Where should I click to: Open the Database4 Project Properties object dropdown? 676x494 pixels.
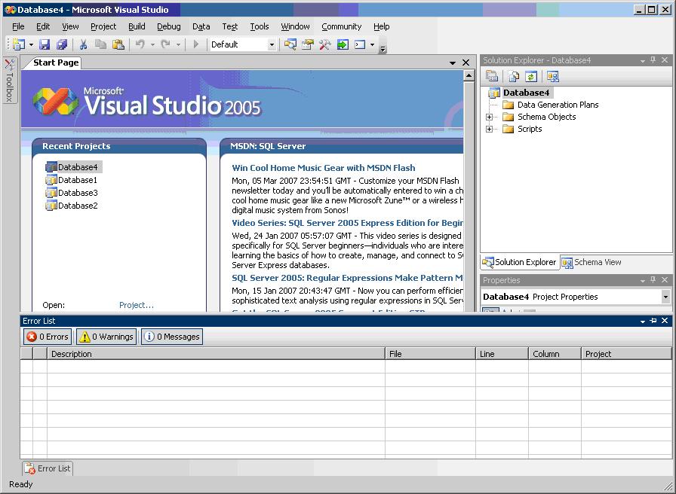click(665, 297)
